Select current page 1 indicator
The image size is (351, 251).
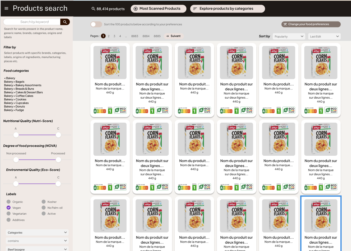(103, 36)
